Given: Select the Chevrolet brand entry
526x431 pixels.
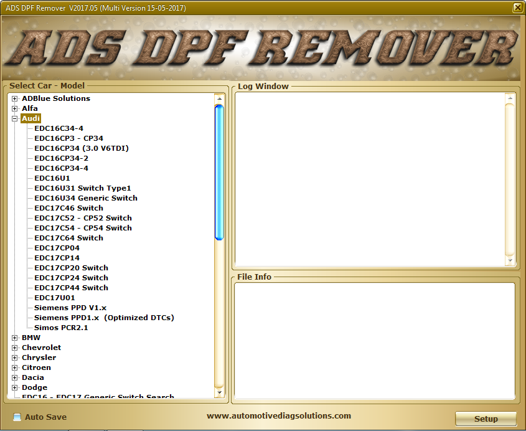Looking at the screenshot, I should [41, 348].
